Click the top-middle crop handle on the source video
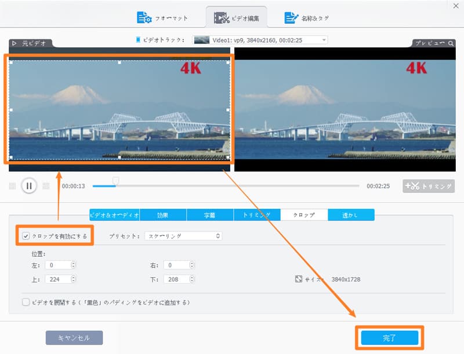The height and width of the screenshot is (354, 464). 119,62
